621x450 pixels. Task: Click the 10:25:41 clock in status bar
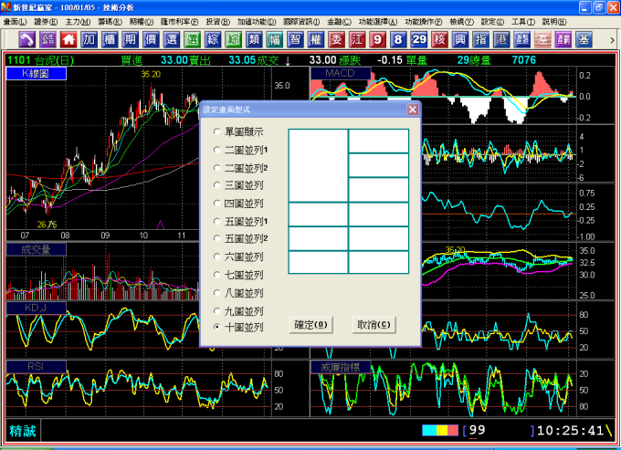pyautogui.click(x=570, y=431)
